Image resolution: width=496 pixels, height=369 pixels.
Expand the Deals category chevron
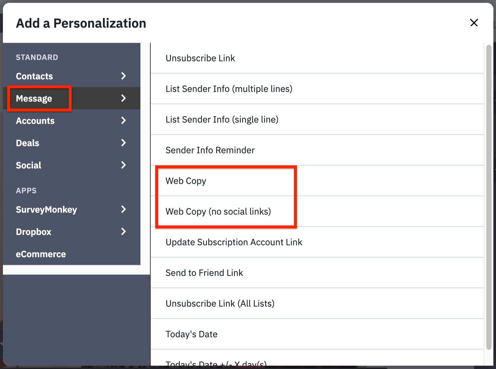pyautogui.click(x=124, y=143)
